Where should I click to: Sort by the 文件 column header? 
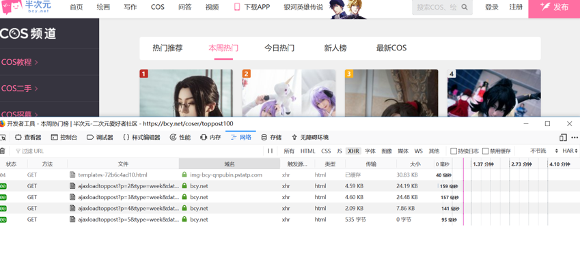[x=123, y=164]
